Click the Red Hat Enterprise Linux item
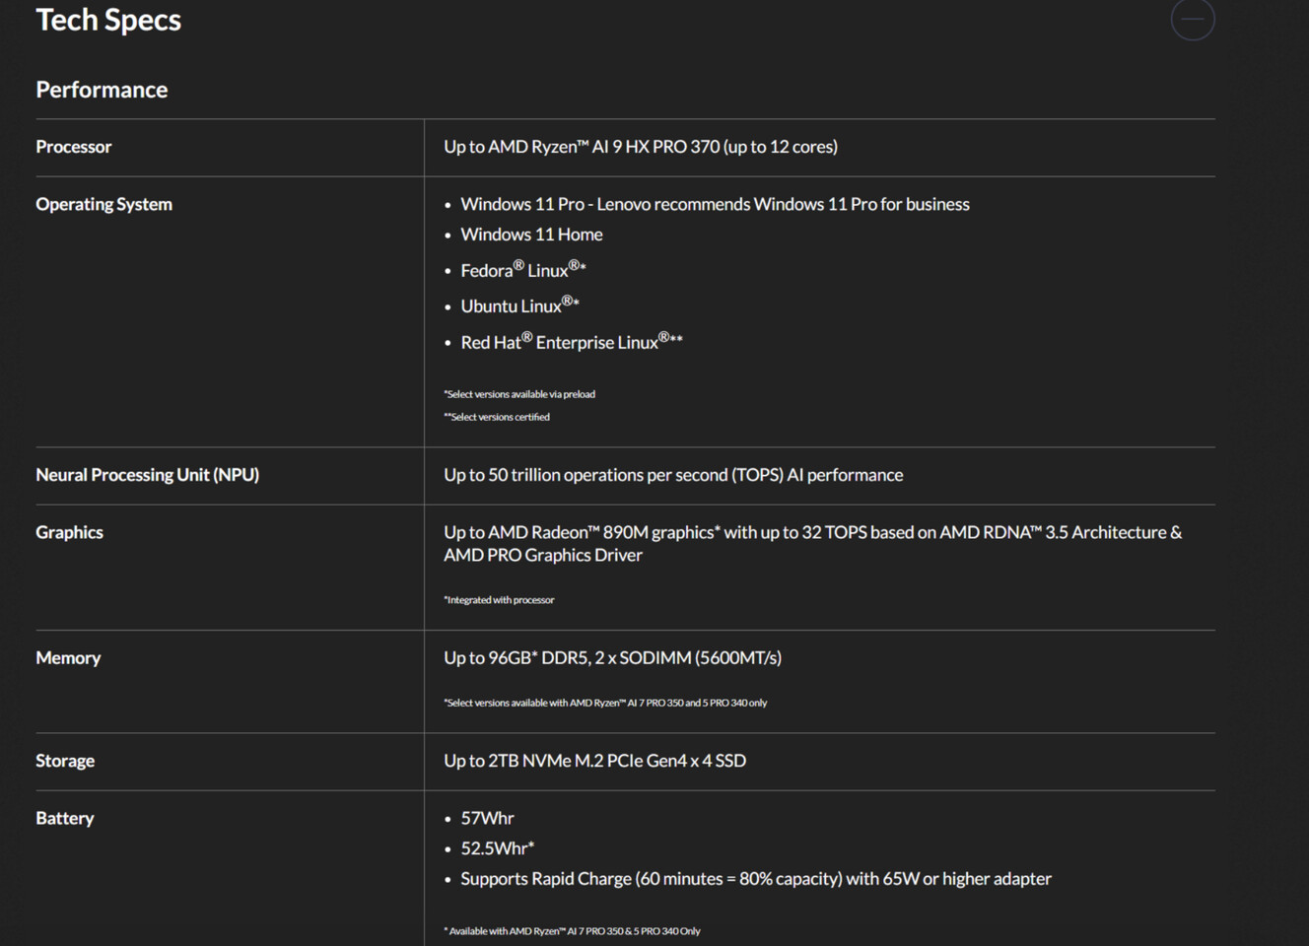The image size is (1309, 946). (571, 342)
